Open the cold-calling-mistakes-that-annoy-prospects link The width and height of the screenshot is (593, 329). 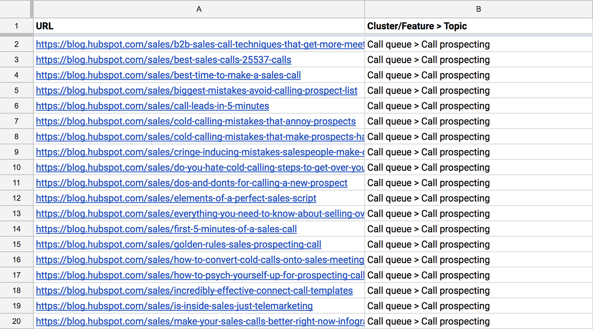click(196, 121)
